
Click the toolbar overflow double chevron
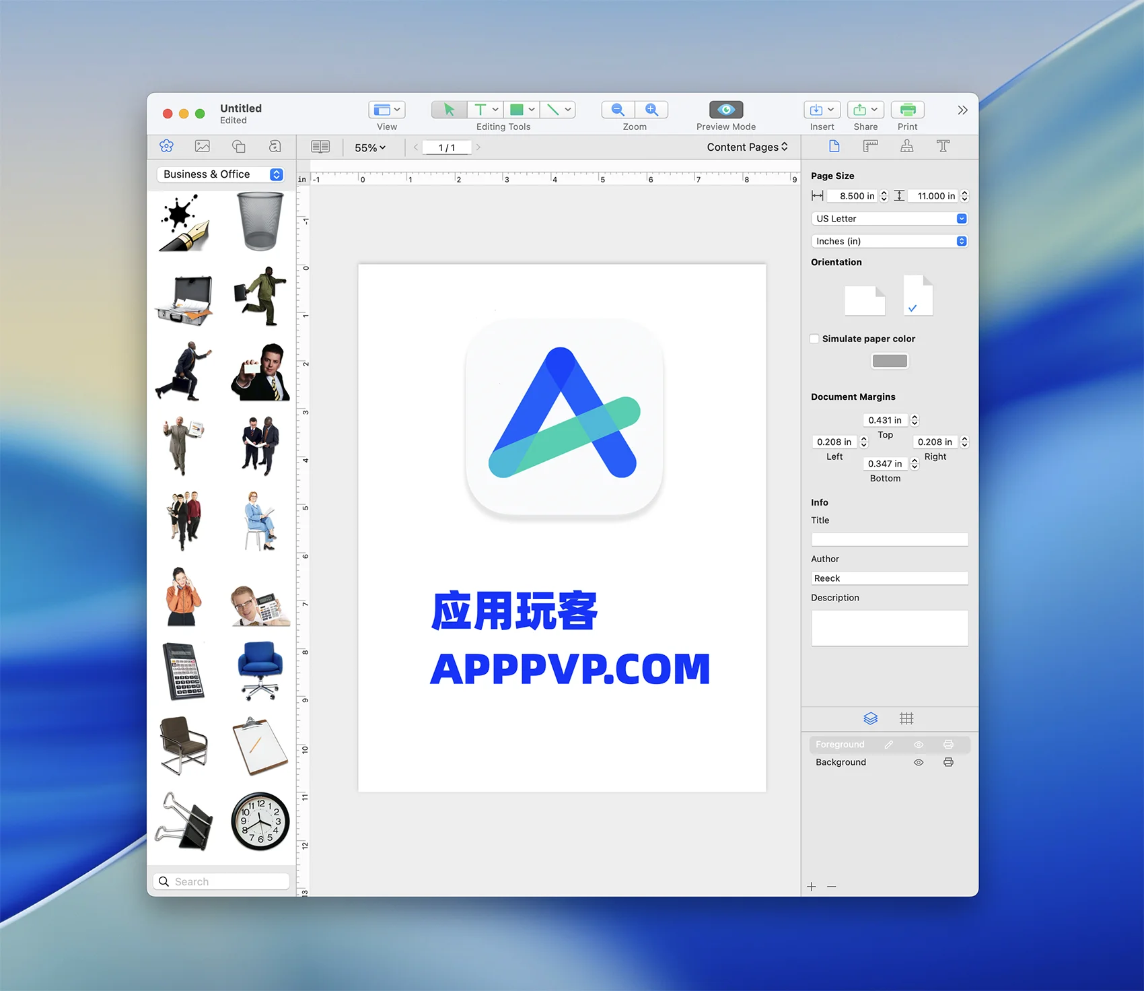tap(963, 110)
